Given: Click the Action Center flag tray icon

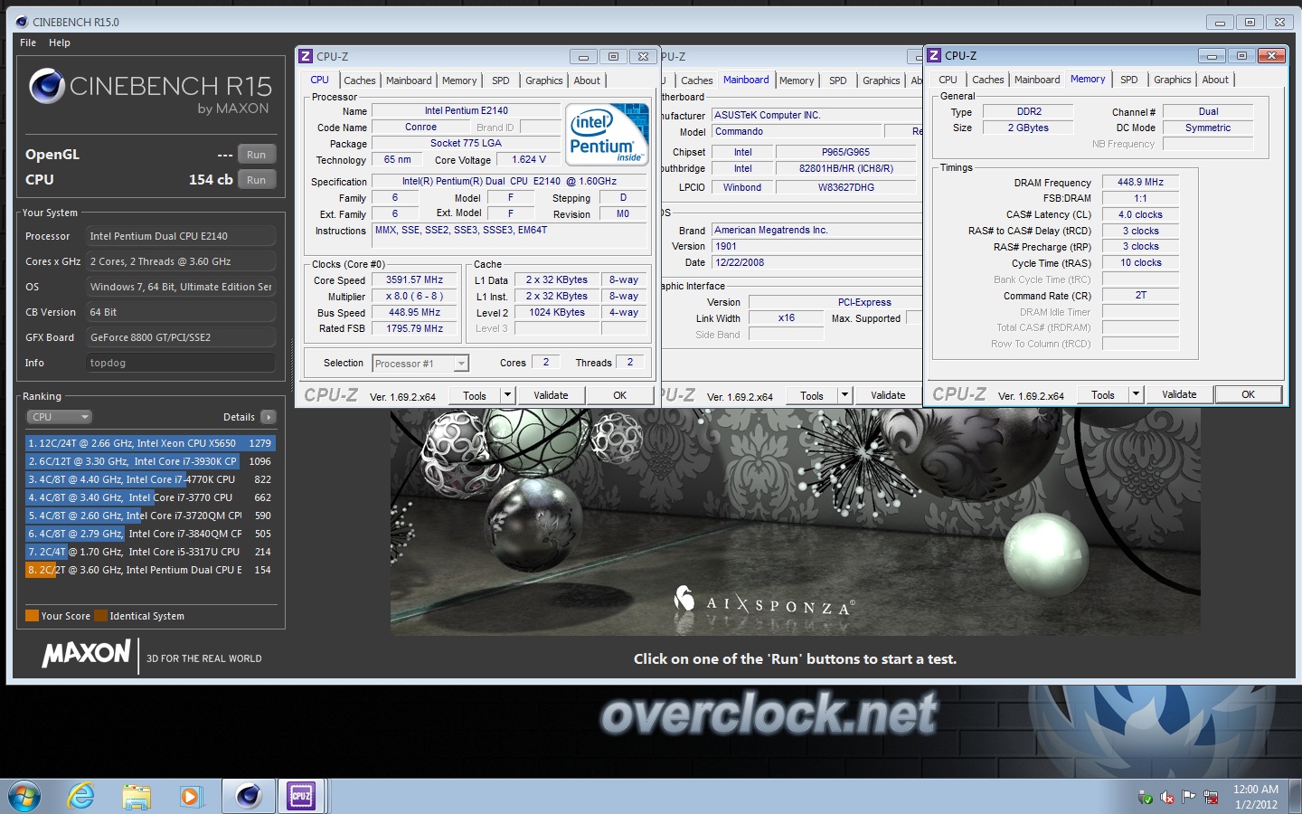Looking at the screenshot, I should tap(1188, 797).
